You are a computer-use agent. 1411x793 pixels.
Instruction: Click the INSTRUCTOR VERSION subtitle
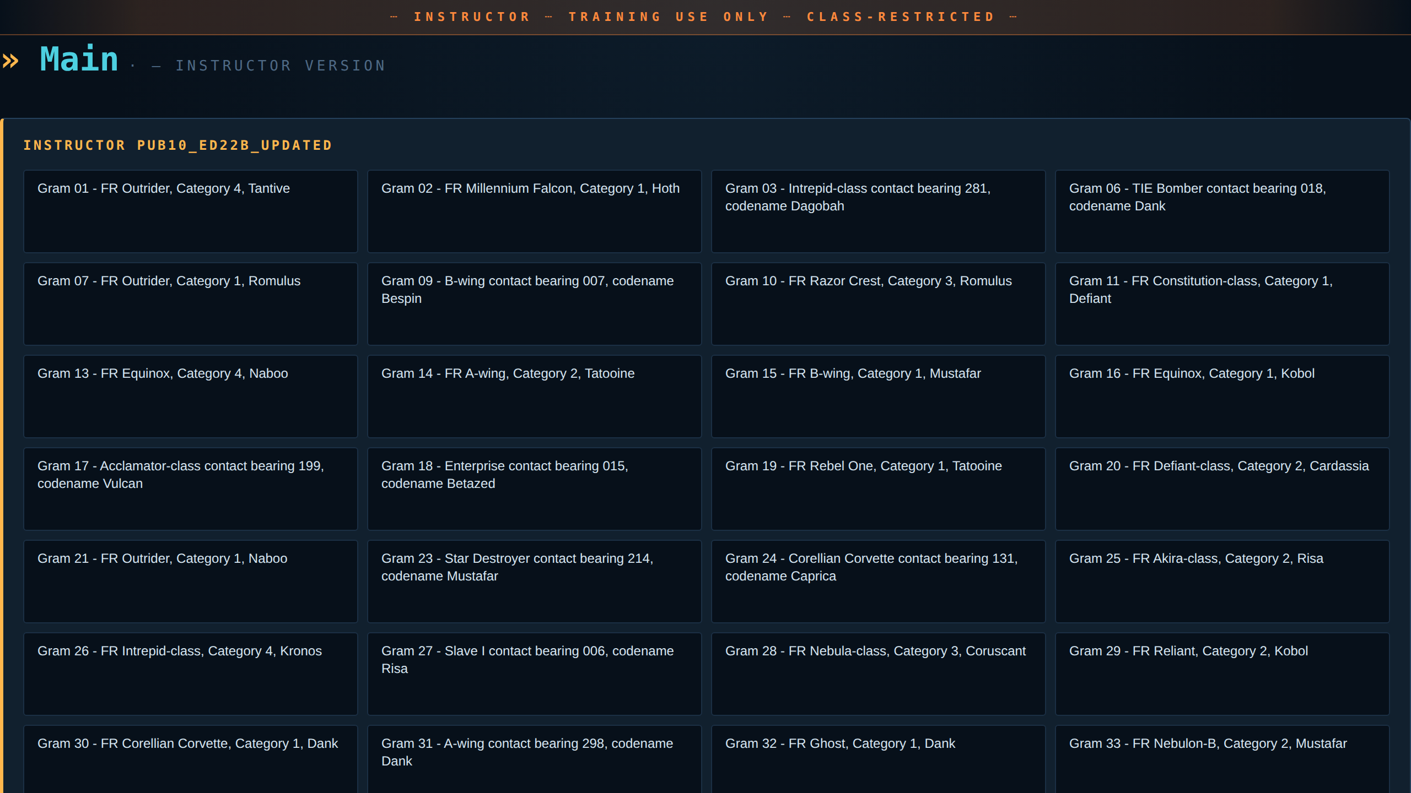pyautogui.click(x=281, y=66)
